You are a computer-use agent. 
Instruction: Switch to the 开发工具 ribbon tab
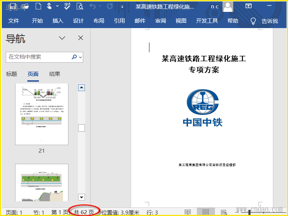(x=207, y=21)
